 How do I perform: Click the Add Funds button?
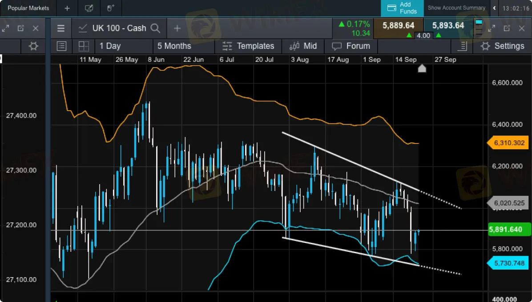click(x=402, y=8)
